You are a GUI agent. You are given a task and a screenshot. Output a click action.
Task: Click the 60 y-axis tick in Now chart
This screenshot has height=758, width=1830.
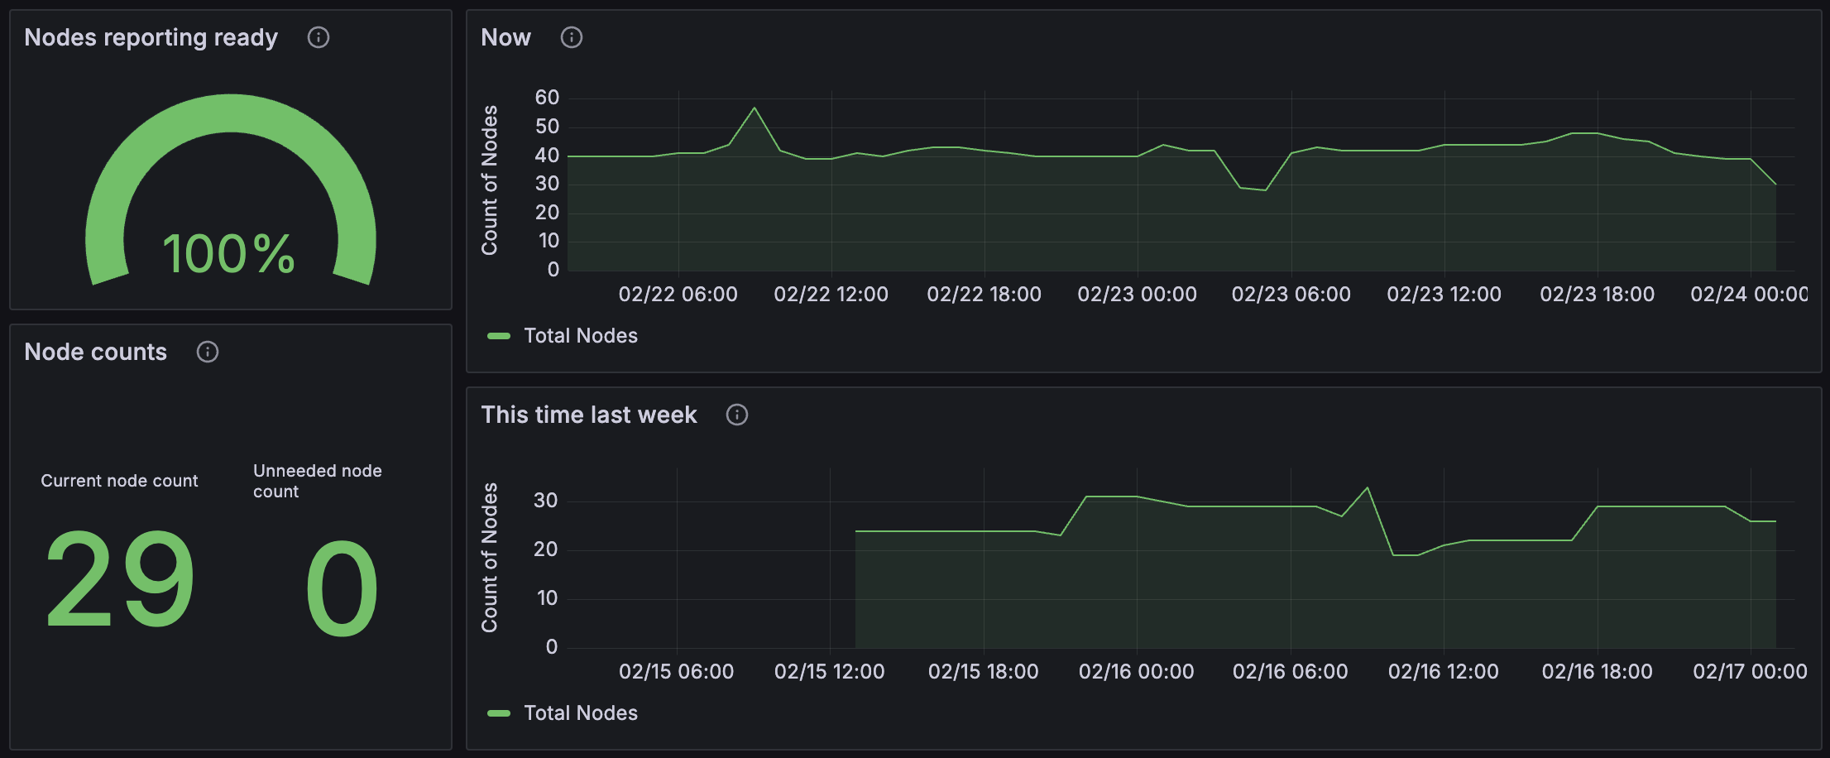(x=547, y=98)
